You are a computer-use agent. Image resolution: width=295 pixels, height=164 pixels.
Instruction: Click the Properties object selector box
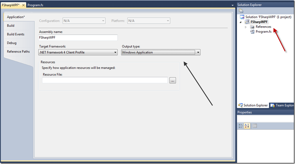tap(266, 119)
